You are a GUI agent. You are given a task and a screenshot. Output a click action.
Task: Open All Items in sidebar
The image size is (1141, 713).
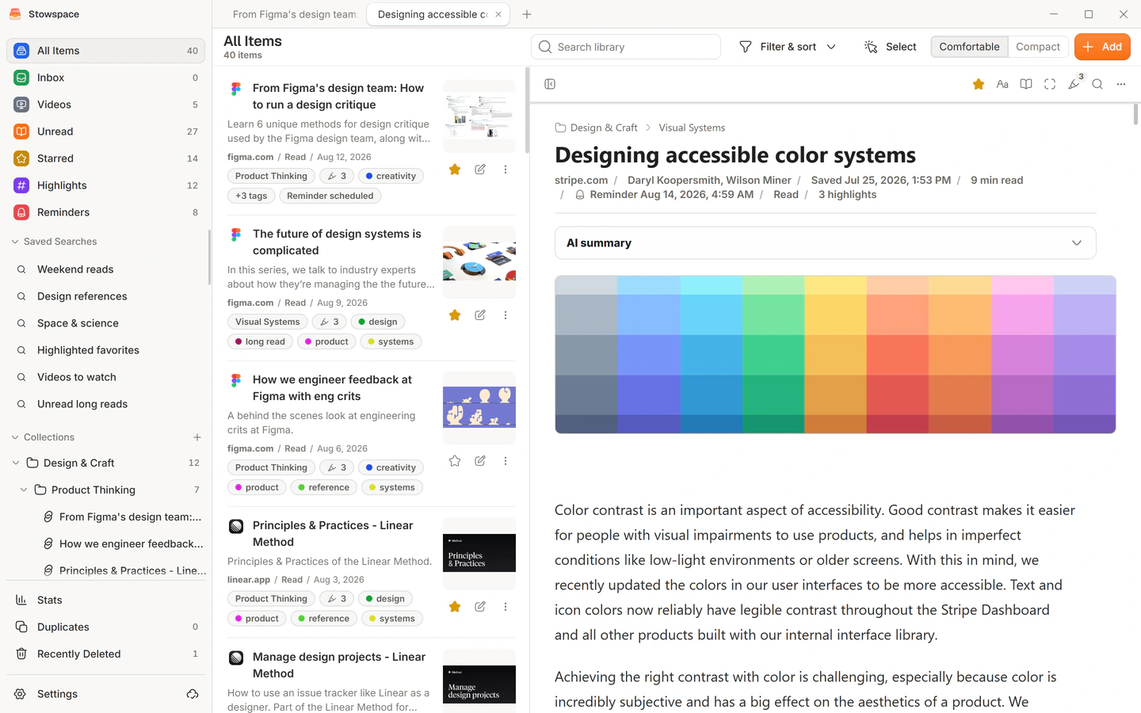[x=105, y=51]
